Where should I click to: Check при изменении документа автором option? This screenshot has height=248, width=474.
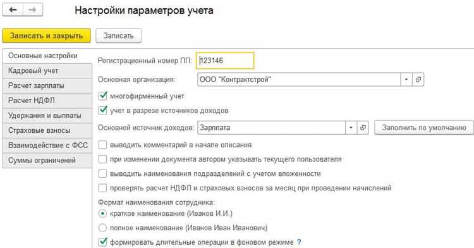point(103,159)
